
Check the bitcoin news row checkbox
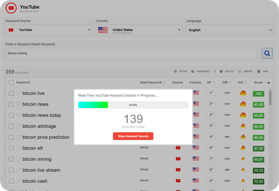pyautogui.click(x=11, y=104)
